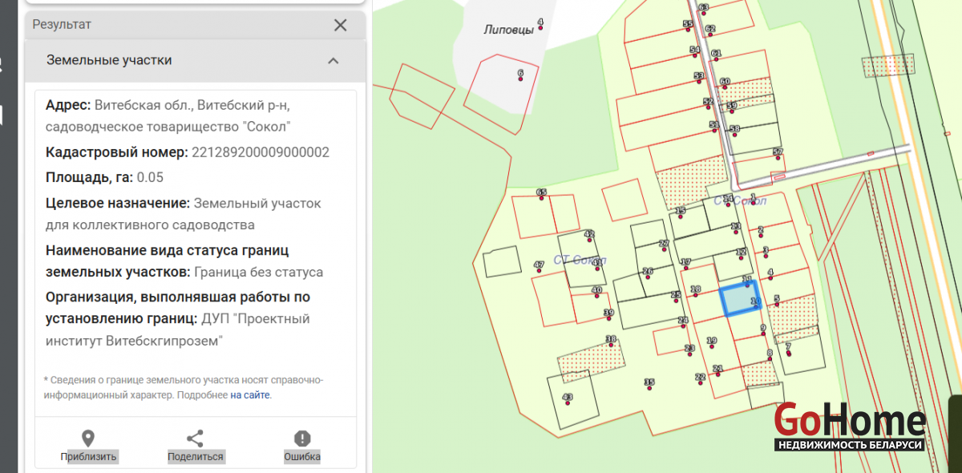Select the Земельные участки header title
962x473 pixels.
click(109, 61)
